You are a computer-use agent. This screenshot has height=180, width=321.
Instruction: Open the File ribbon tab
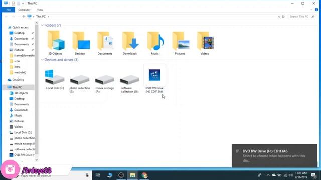pos(9,10)
